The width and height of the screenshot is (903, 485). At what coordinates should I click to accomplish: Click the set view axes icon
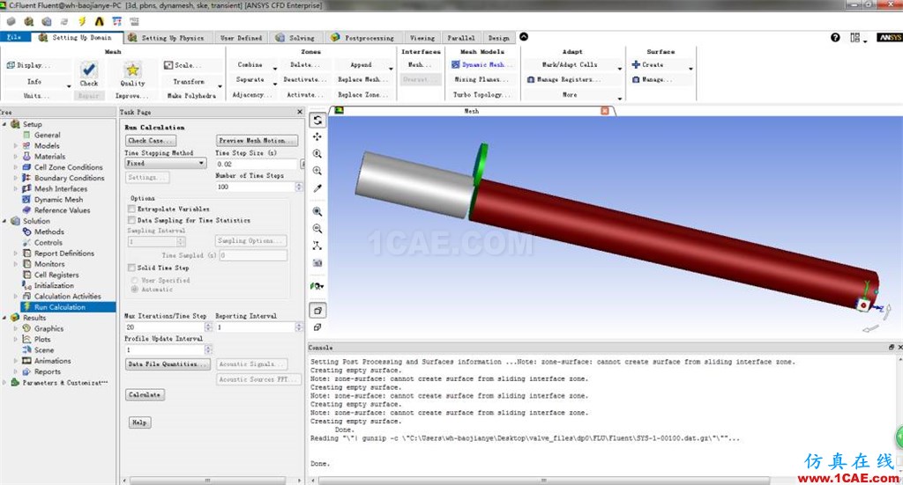point(317,246)
